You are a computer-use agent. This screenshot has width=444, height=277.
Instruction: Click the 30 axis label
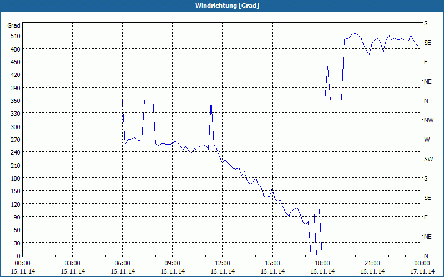pyautogui.click(x=17, y=243)
